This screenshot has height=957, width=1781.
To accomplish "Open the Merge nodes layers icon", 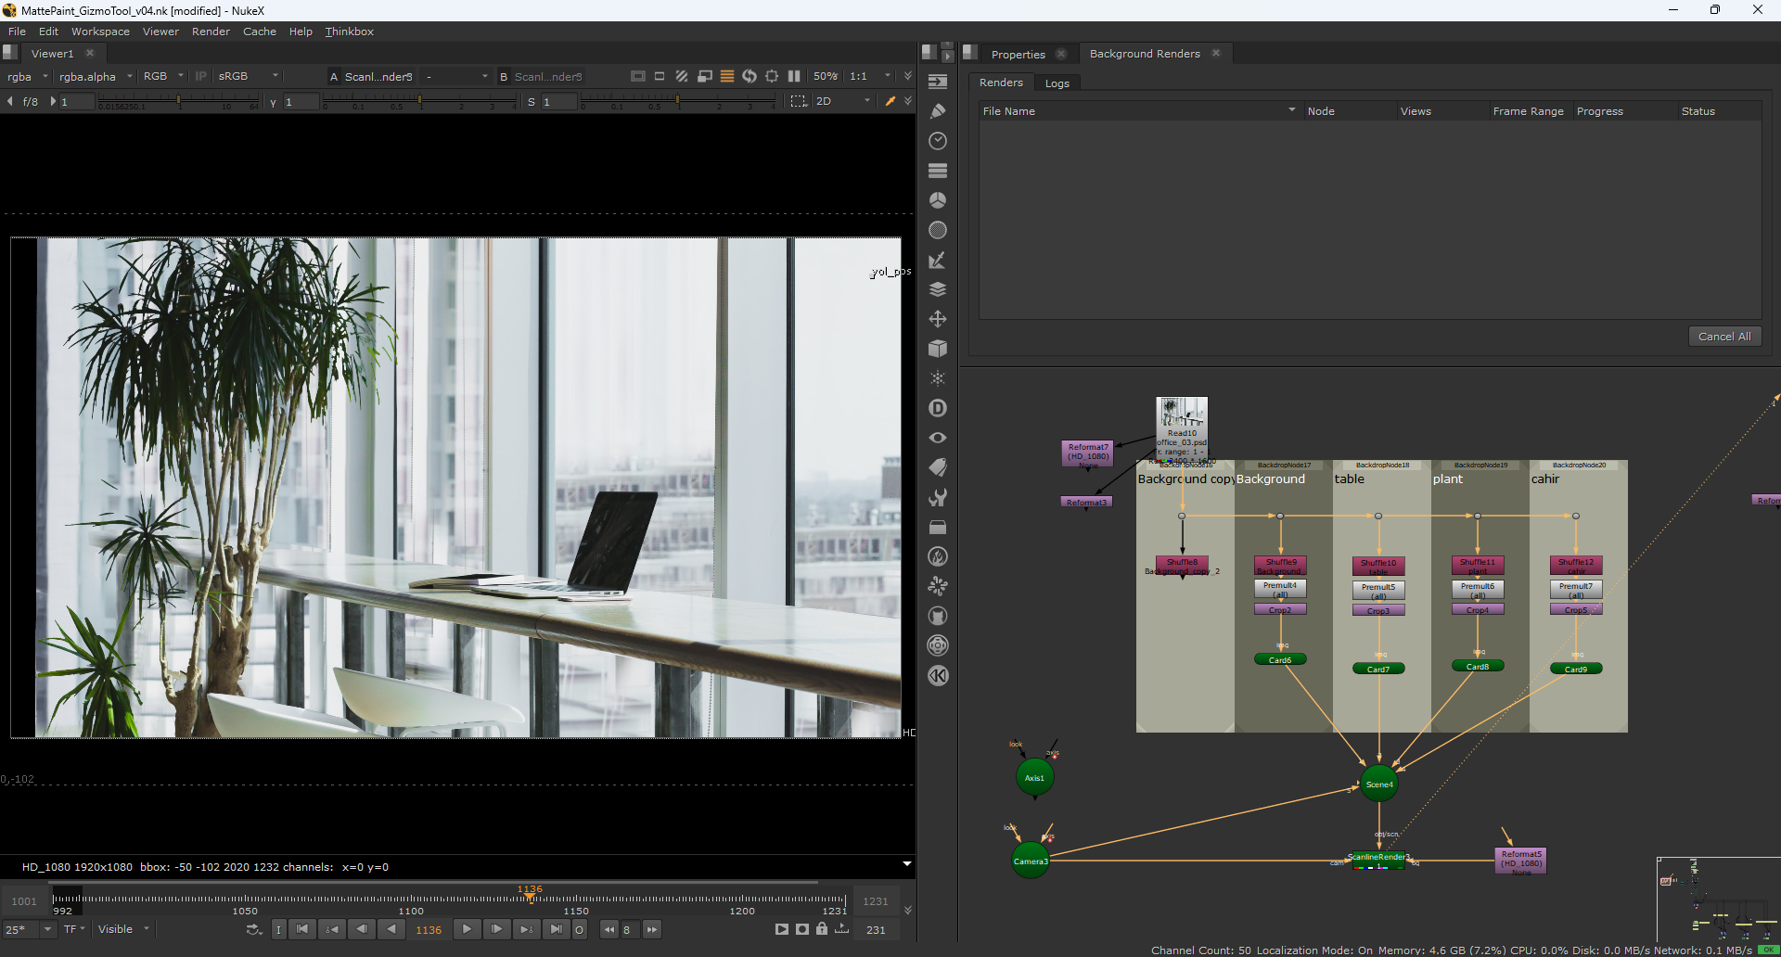I will pyautogui.click(x=938, y=289).
